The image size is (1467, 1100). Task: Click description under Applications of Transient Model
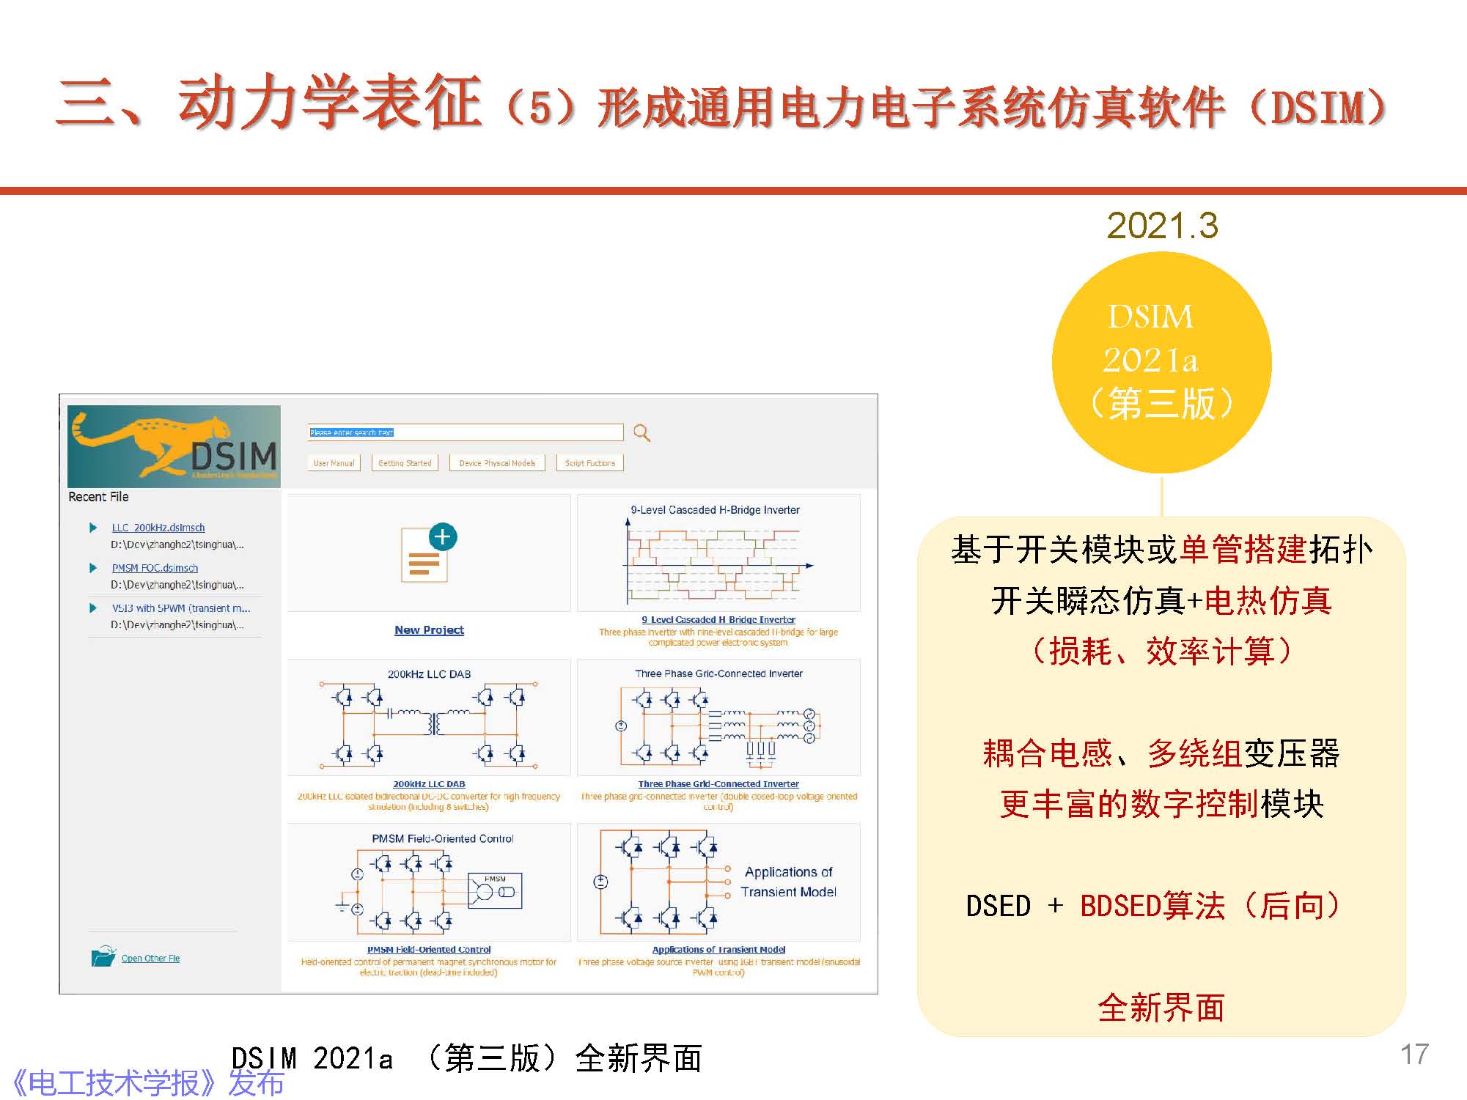718,967
